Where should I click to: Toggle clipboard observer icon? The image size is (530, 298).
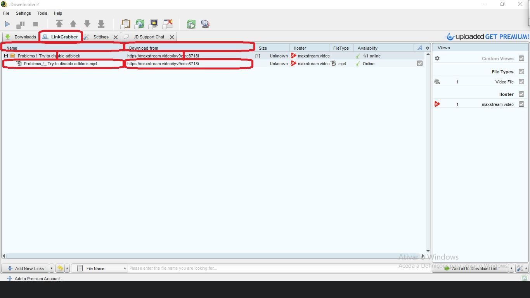point(125,24)
